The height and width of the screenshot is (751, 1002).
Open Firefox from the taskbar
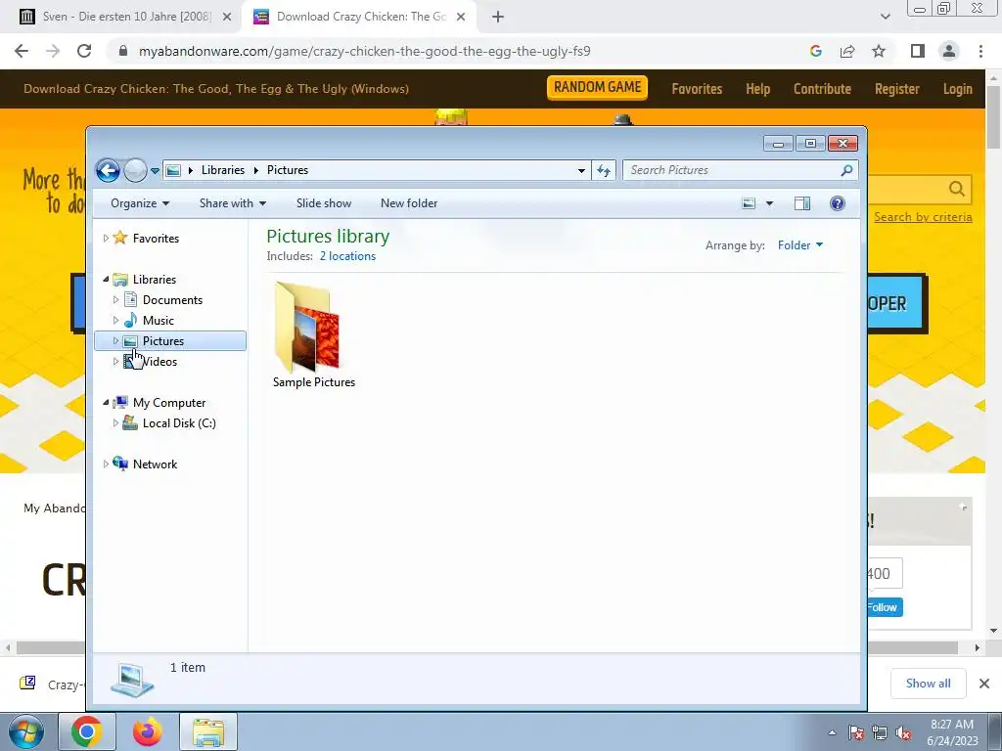(x=148, y=731)
